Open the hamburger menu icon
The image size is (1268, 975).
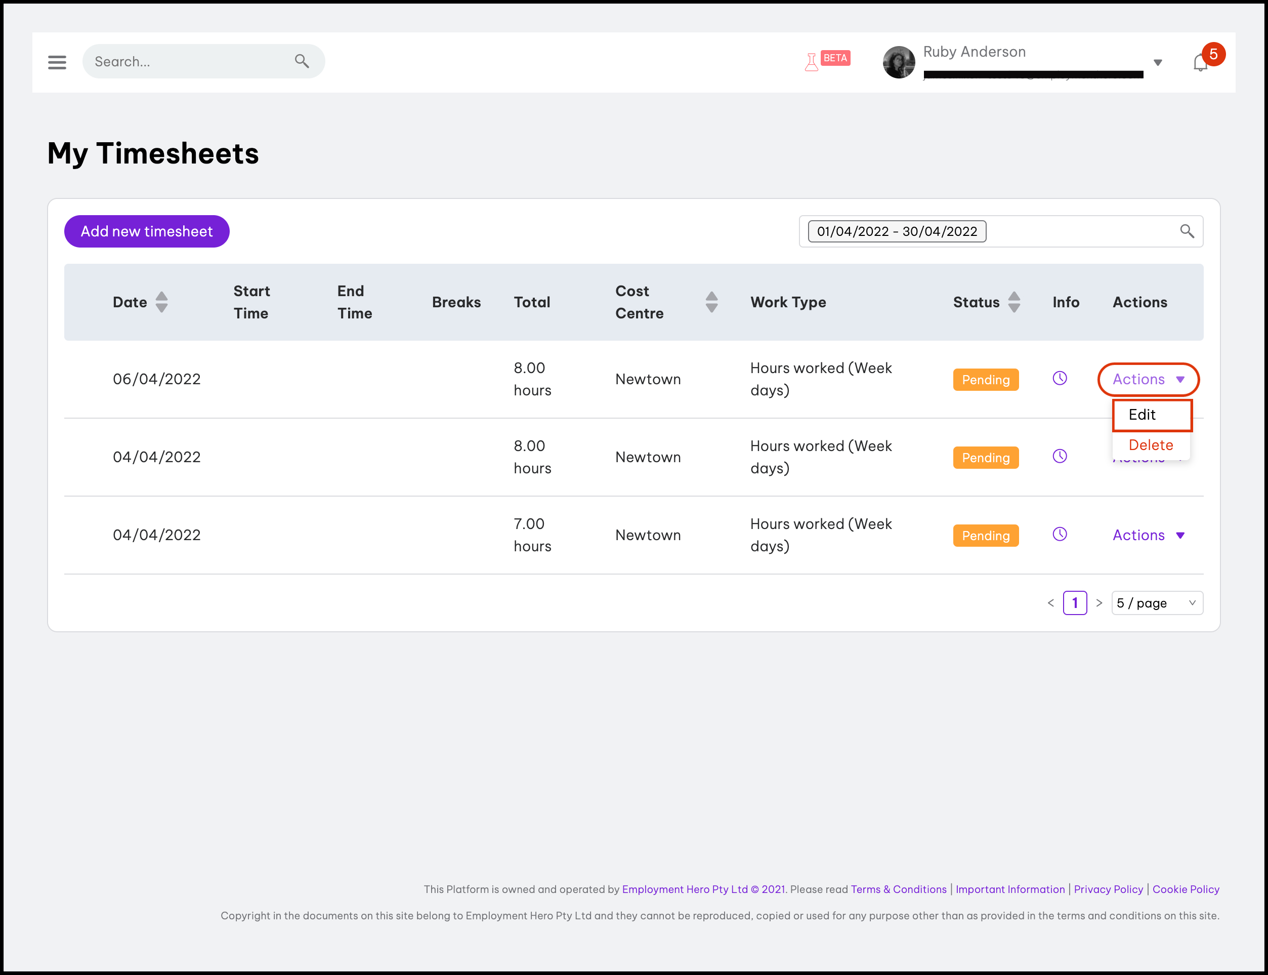pos(57,62)
